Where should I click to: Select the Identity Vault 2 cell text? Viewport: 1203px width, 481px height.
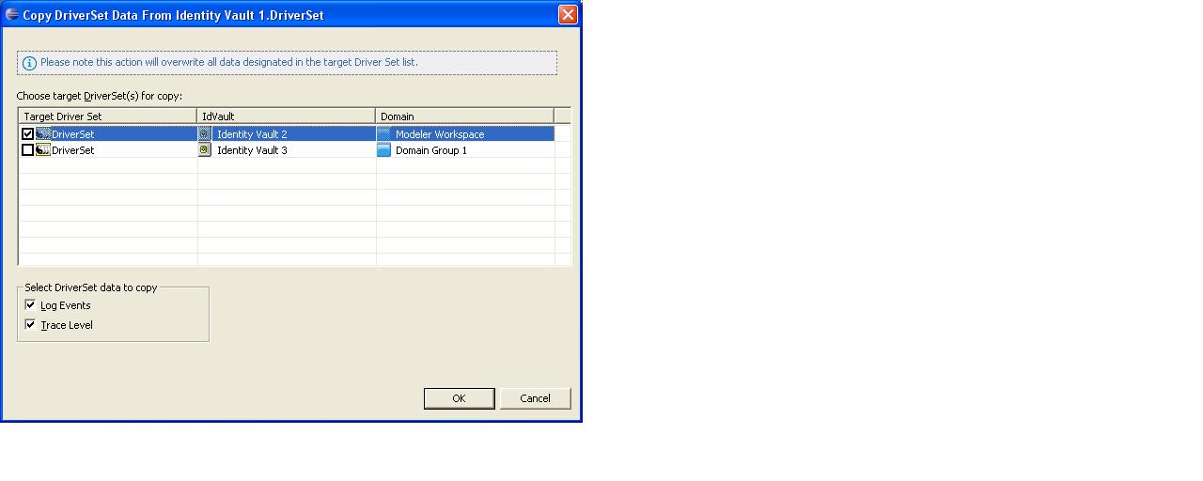[252, 134]
